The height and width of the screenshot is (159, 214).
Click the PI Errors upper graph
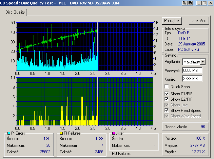(85, 46)
